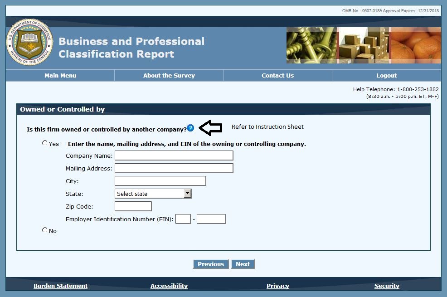
Task: Click Logout in navigation bar
Action: (x=386, y=76)
